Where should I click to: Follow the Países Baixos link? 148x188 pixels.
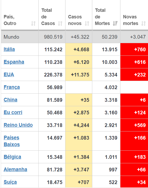(12, 141)
